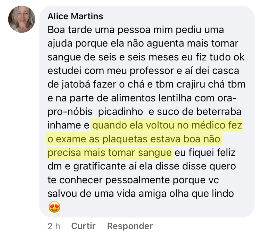Click the word 'beterraba' in the comment
The width and height of the screenshot is (264, 236).
tap(219, 112)
